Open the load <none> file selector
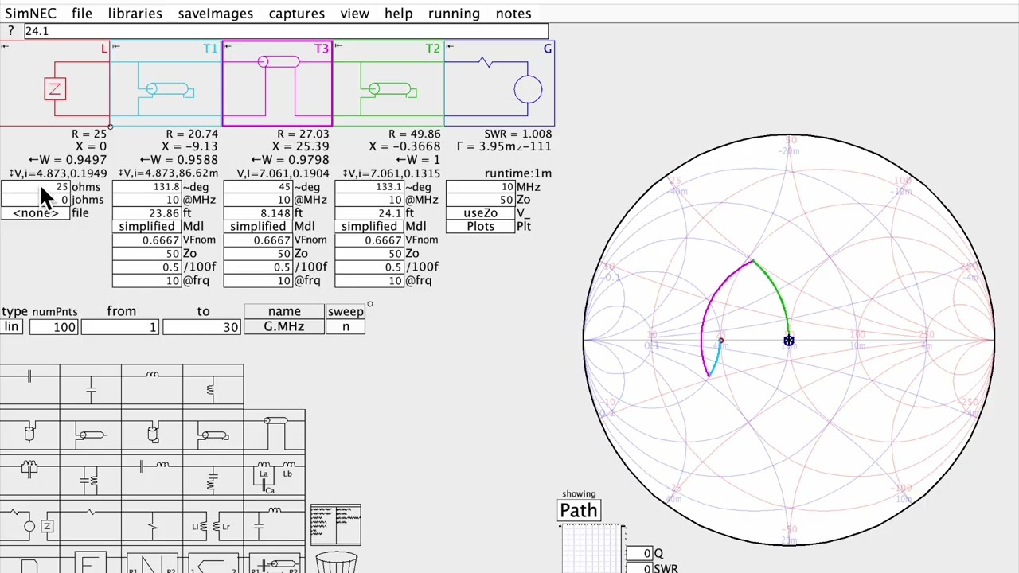 click(x=35, y=213)
